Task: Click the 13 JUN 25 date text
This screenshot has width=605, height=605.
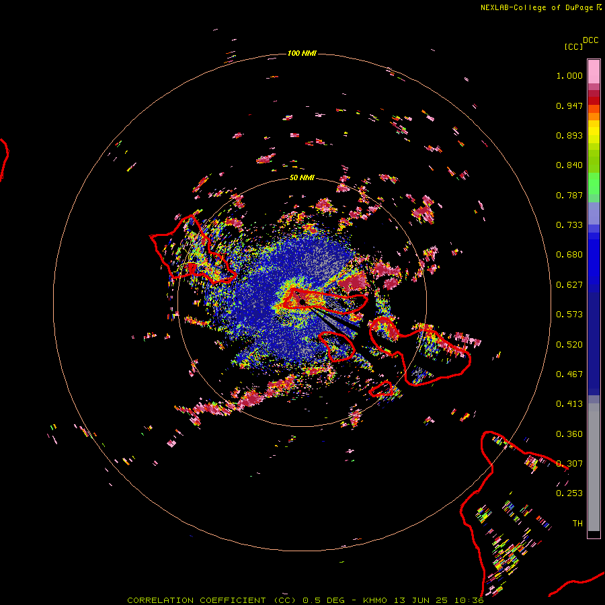Action: pos(420,600)
